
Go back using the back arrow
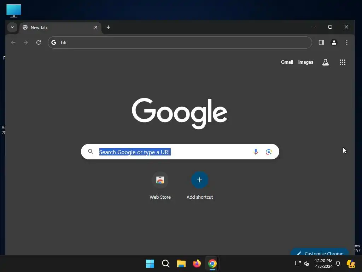pos(13,42)
